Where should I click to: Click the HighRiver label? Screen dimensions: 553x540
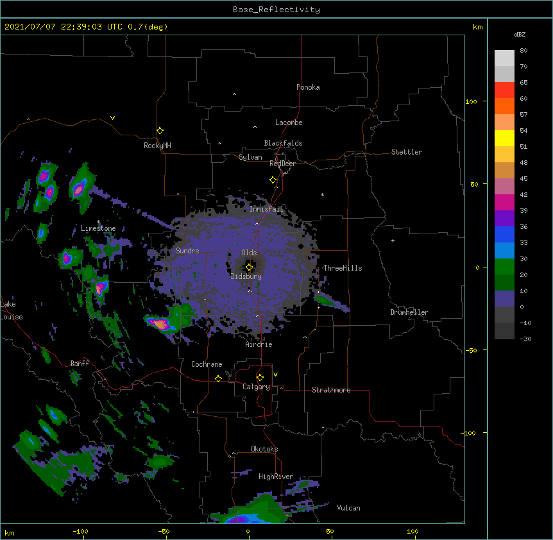[x=276, y=477]
